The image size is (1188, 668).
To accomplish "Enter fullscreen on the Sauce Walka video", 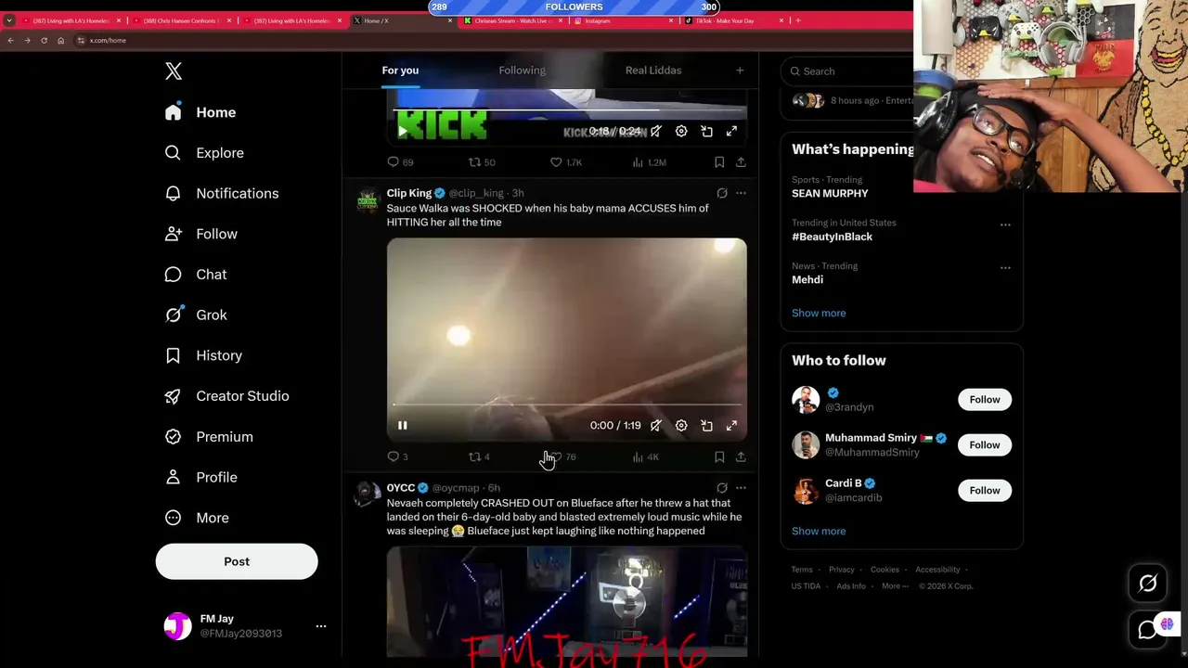I will point(731,425).
